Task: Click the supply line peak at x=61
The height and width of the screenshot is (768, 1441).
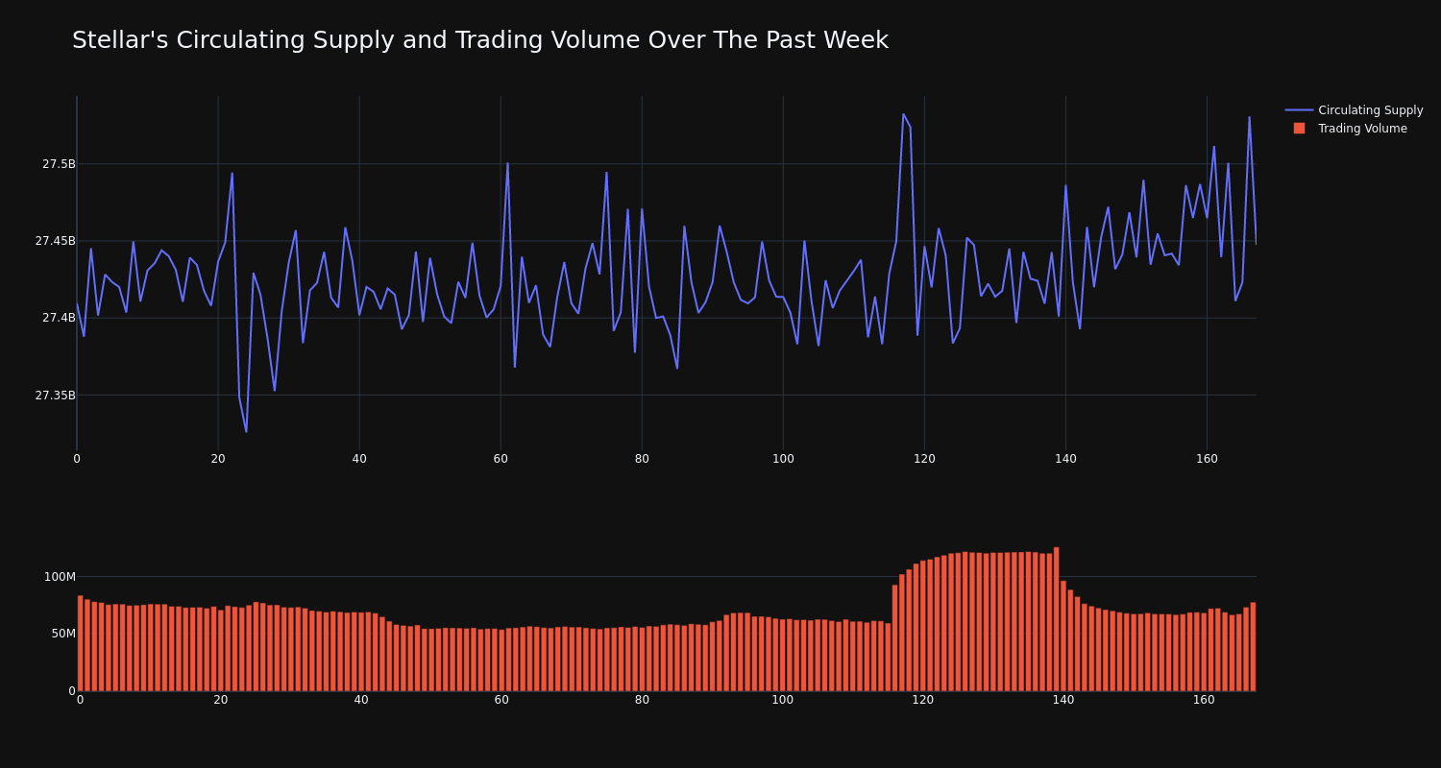Action: pyautogui.click(x=507, y=163)
